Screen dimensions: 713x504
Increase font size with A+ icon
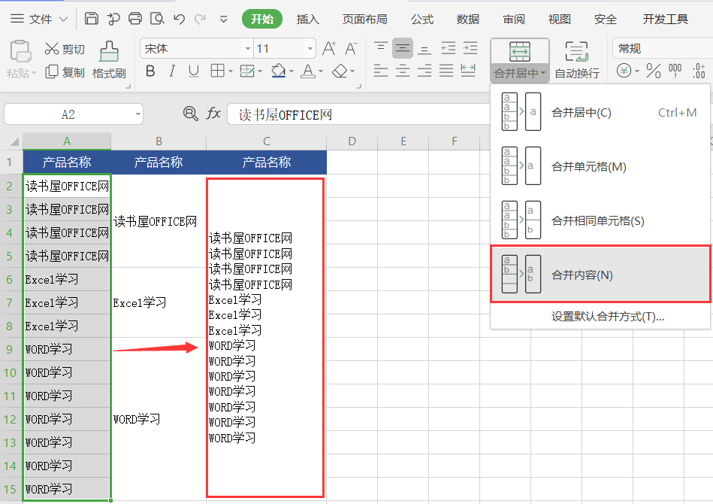[329, 48]
